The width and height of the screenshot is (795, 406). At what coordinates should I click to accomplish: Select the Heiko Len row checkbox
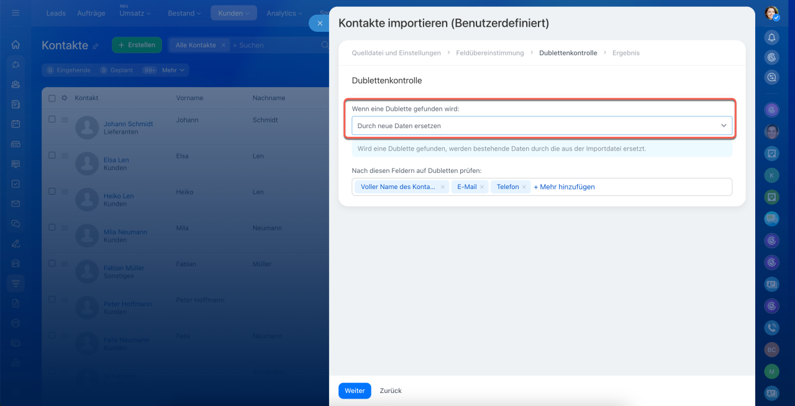[52, 191]
